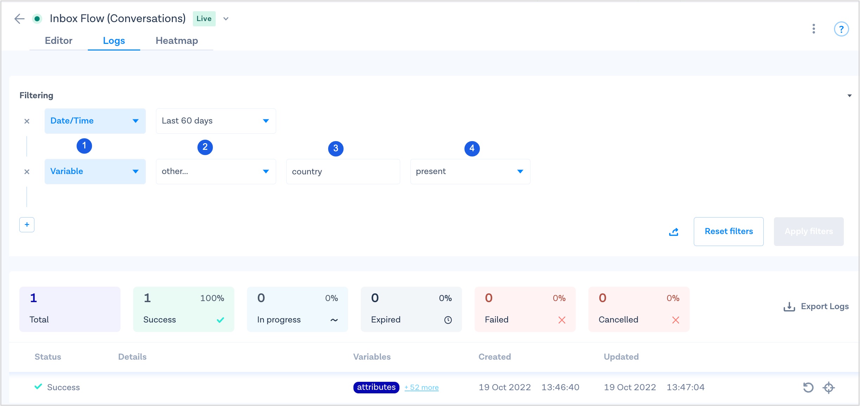Viewport: 860px width, 406px height.
Task: Add a new filter with plus button
Action: tap(27, 225)
